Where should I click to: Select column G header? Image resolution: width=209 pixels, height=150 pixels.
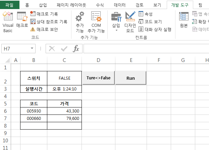tap(183, 60)
